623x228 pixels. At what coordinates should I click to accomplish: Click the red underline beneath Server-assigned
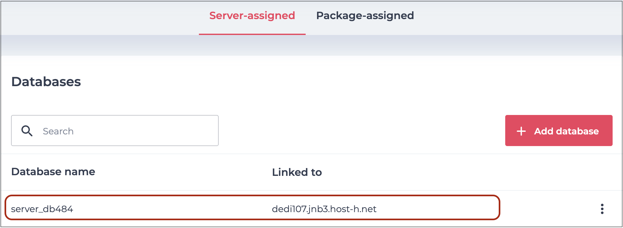point(252,34)
